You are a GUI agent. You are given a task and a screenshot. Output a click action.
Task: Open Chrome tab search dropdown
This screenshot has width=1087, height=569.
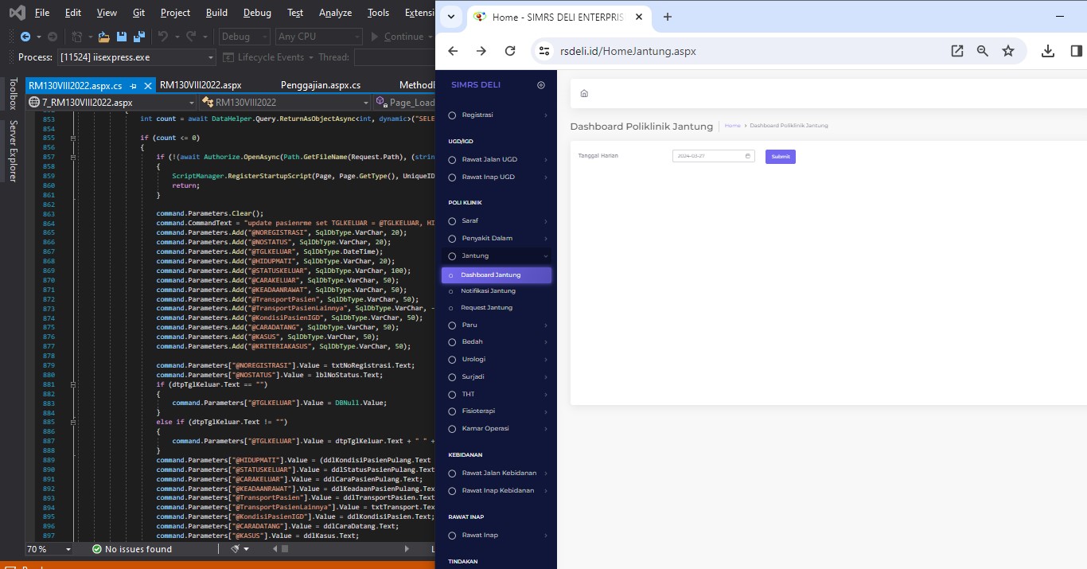(x=451, y=17)
